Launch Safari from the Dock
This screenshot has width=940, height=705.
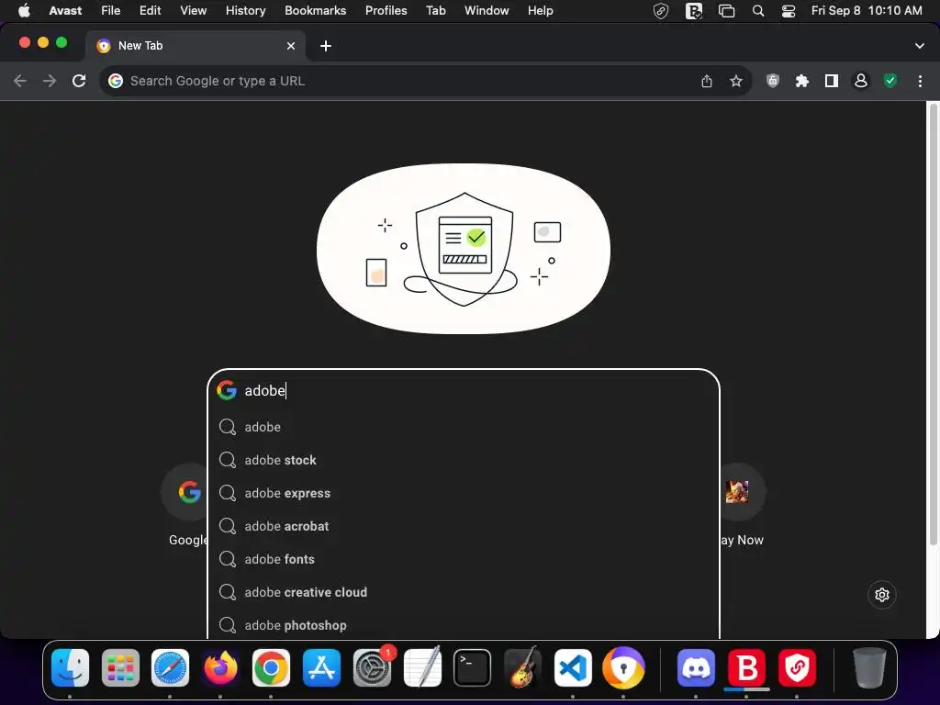[170, 668]
